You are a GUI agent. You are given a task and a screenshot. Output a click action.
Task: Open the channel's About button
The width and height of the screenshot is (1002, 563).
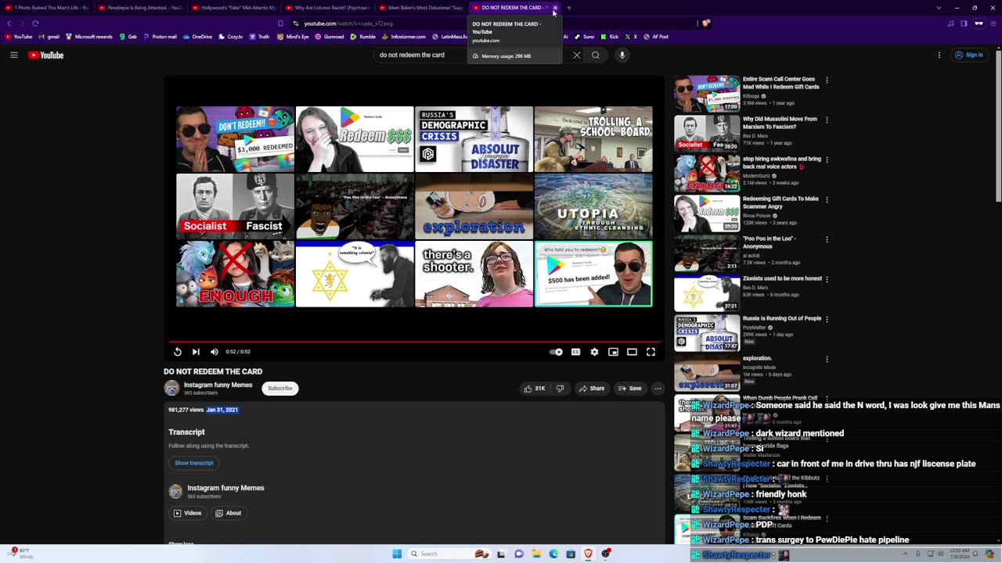(x=229, y=513)
